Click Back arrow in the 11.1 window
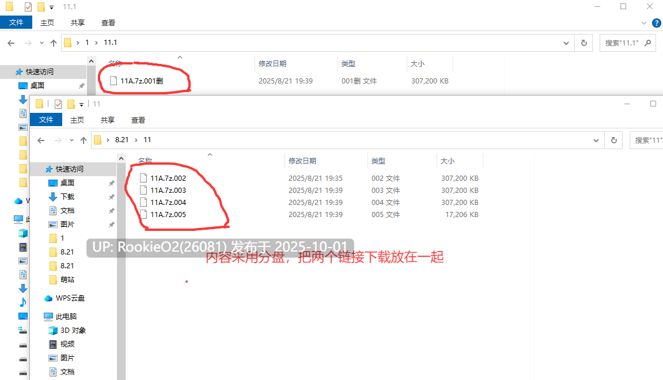The width and height of the screenshot is (663, 380). 11,43
